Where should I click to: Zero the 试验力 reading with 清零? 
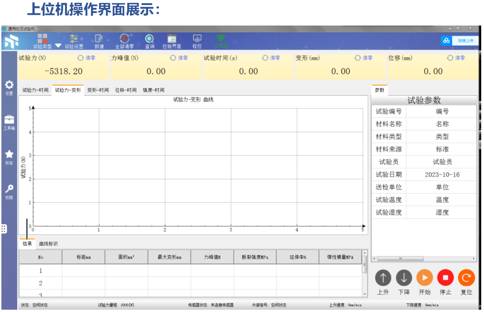(x=87, y=58)
